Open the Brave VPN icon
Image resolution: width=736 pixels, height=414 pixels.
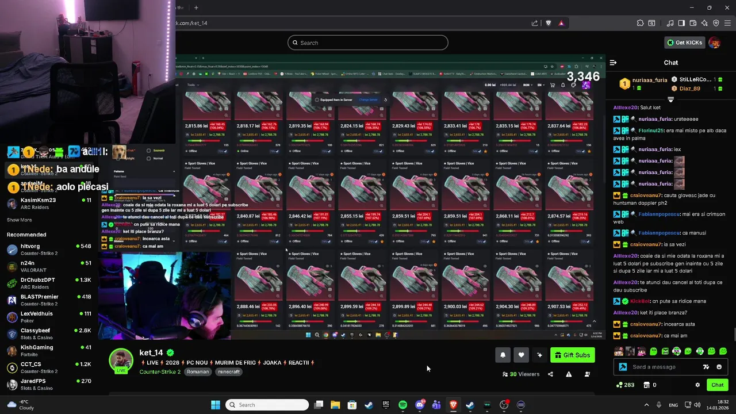pos(716,23)
